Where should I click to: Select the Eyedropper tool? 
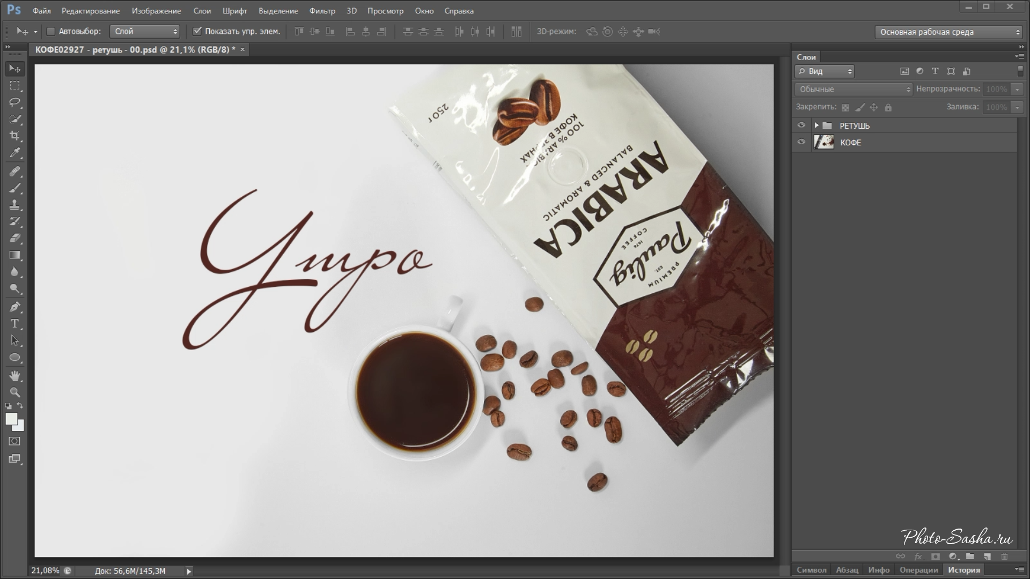click(14, 153)
